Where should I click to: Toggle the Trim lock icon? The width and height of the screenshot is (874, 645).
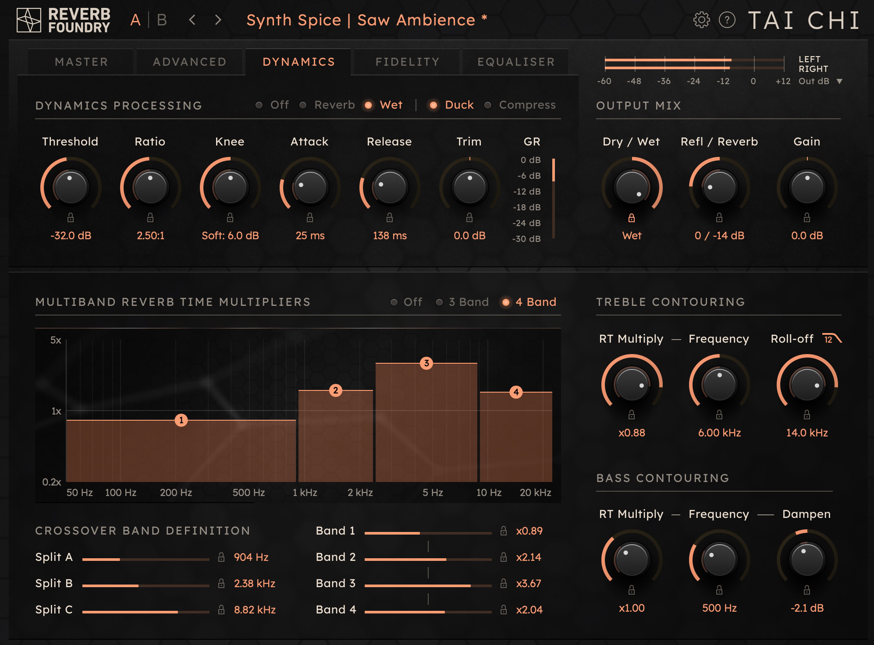click(469, 217)
